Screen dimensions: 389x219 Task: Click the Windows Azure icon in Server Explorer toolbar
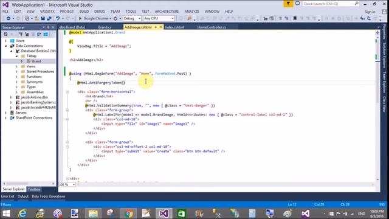pyautogui.click(x=46, y=34)
